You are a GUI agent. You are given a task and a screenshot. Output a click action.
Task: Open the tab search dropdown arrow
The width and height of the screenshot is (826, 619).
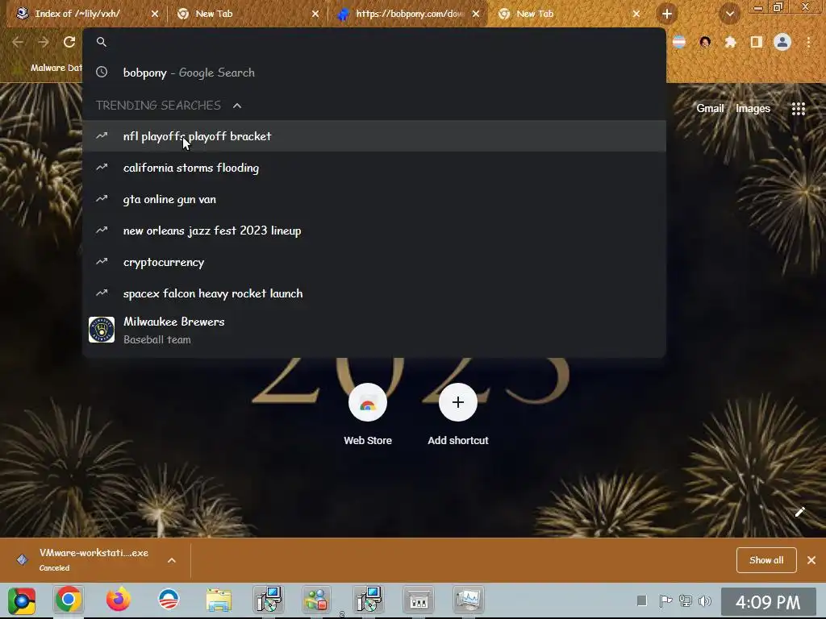coord(729,14)
